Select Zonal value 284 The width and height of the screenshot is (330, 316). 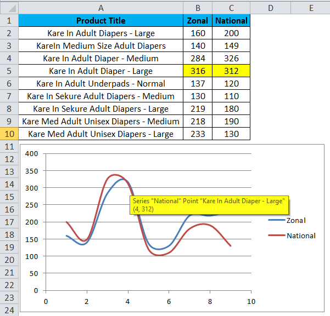(x=198, y=59)
